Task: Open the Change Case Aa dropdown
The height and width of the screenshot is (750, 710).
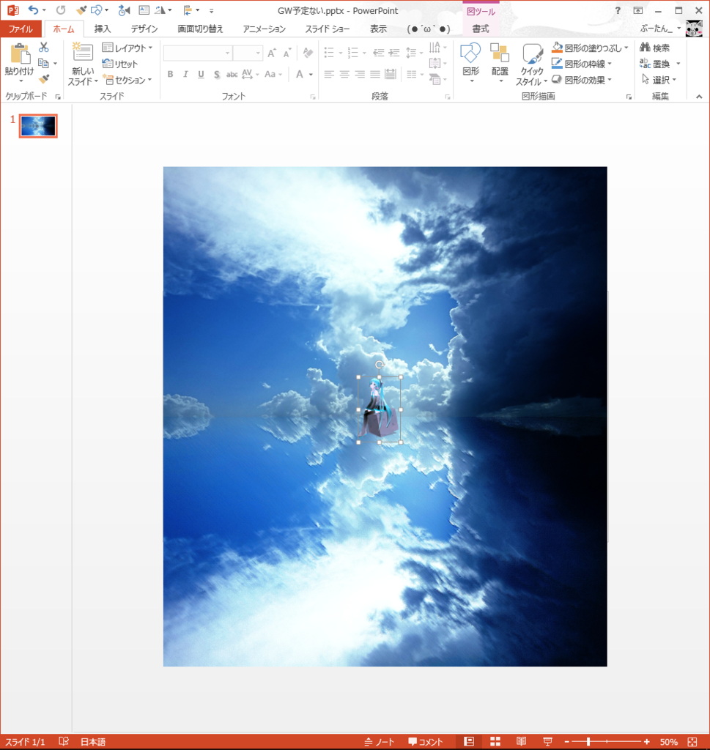Action: (x=273, y=74)
